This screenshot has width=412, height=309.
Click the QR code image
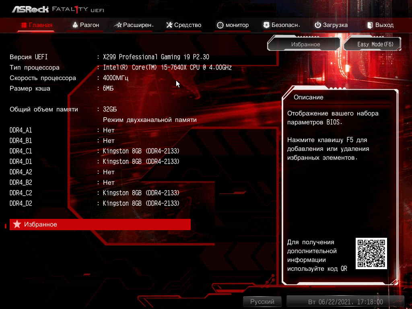371,253
